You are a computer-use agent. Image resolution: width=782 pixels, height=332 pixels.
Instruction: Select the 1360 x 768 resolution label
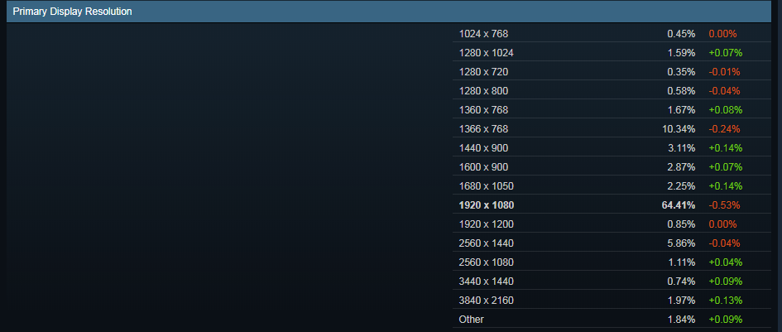(483, 110)
